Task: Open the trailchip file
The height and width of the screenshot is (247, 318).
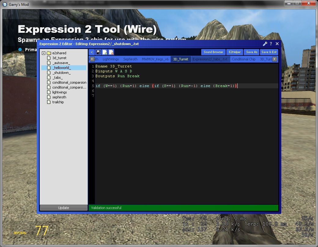Action: 58,102
